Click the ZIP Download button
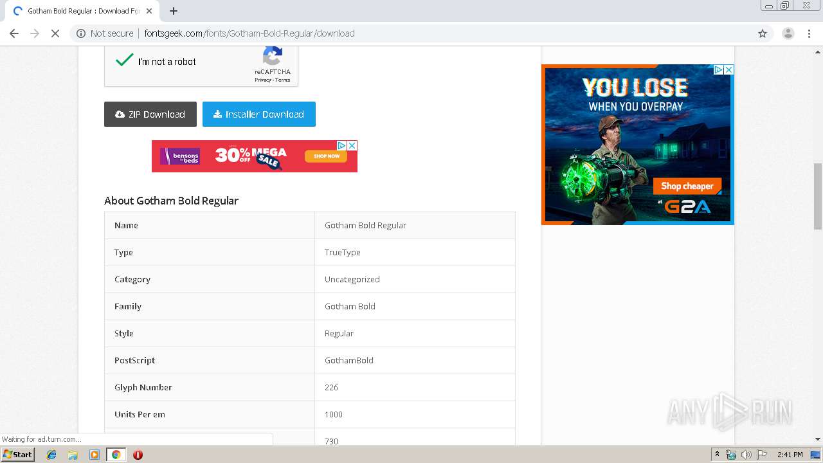This screenshot has height=463, width=823. point(150,114)
